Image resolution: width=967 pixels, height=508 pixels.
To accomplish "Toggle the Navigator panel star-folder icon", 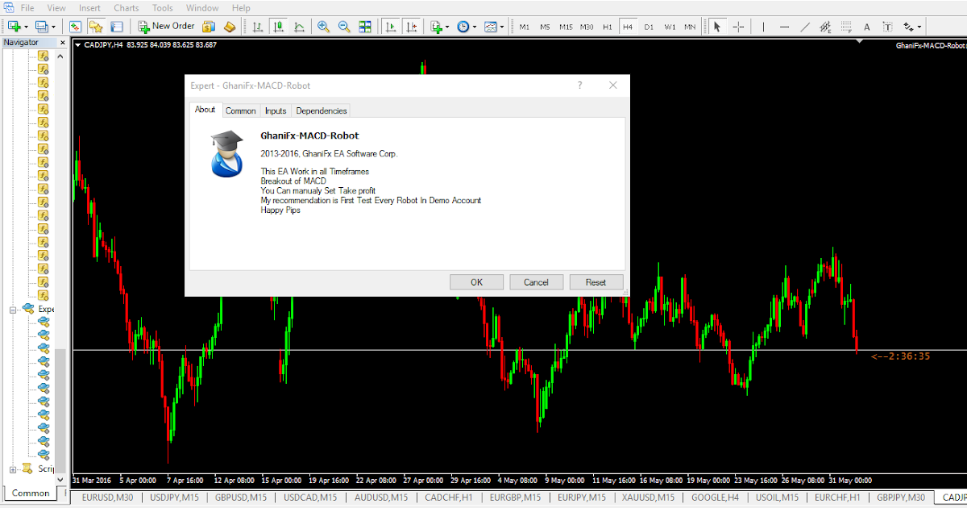I will point(96,27).
